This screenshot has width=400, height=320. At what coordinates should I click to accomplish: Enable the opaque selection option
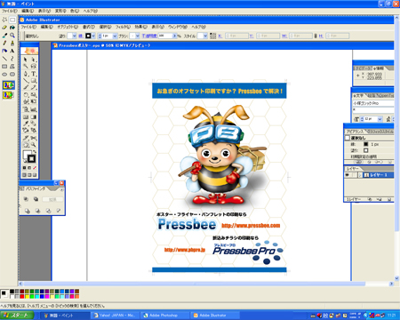(x=8, y=85)
